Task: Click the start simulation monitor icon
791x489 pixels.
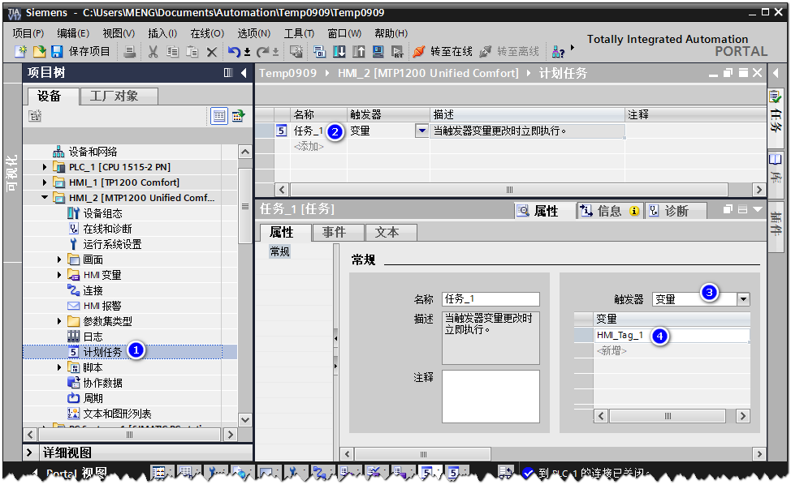Action: click(378, 51)
